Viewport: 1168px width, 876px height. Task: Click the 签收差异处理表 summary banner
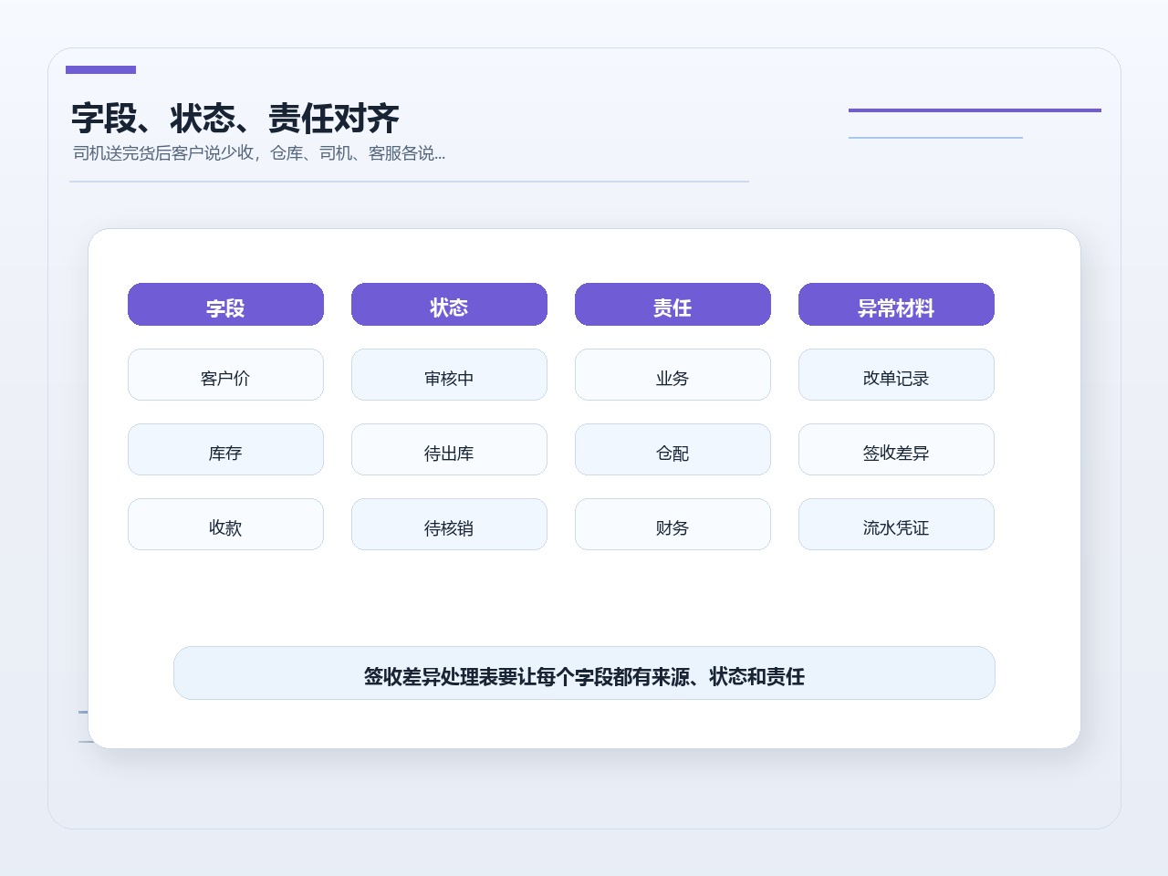(584, 673)
